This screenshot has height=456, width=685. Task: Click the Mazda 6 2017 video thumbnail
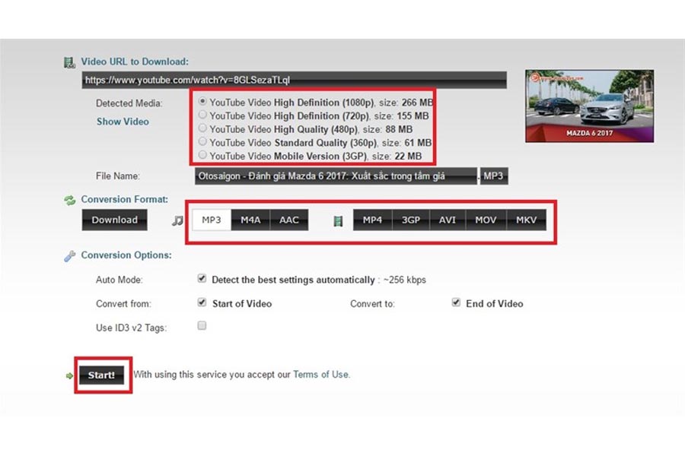[x=589, y=106]
